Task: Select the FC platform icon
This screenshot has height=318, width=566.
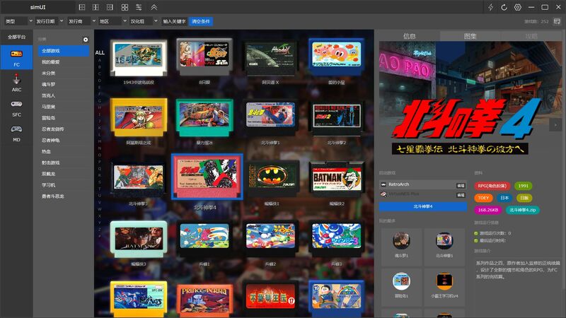Action: click(16, 57)
